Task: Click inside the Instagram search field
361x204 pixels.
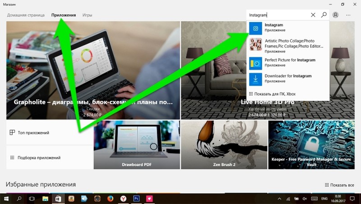Action: (x=278, y=15)
